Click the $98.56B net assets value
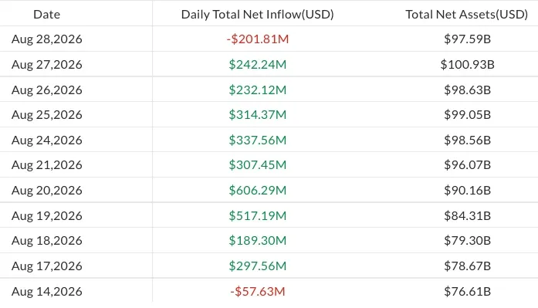Image resolution: width=538 pixels, height=308 pixels. 467,140
